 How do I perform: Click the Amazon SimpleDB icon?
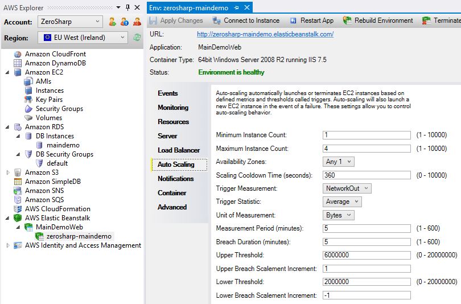tap(18, 182)
